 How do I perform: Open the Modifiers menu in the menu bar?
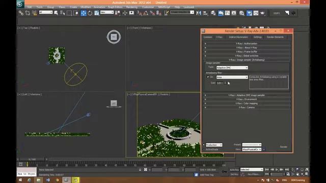pyautogui.click(x=86, y=7)
